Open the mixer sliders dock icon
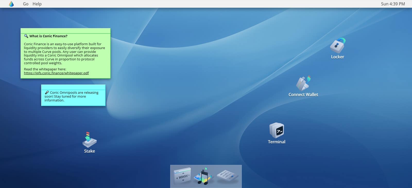Viewport: 412px width, 188px height. point(227,176)
